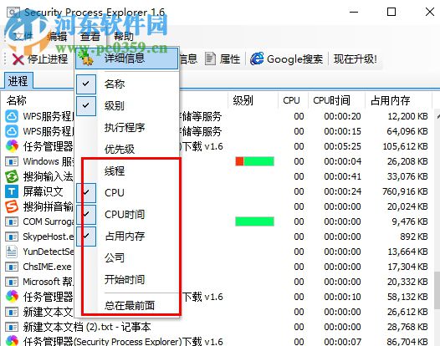This screenshot has height=346, width=440.
Task: Toggle 总在最前面 always on top
Action: coord(127,306)
